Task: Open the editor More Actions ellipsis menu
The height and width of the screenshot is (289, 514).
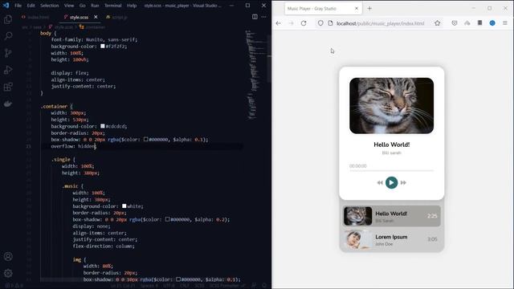Action: 264,17
